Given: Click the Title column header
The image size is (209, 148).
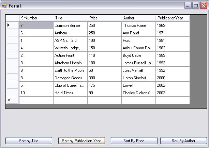Looking at the screenshot, I should point(70,18).
